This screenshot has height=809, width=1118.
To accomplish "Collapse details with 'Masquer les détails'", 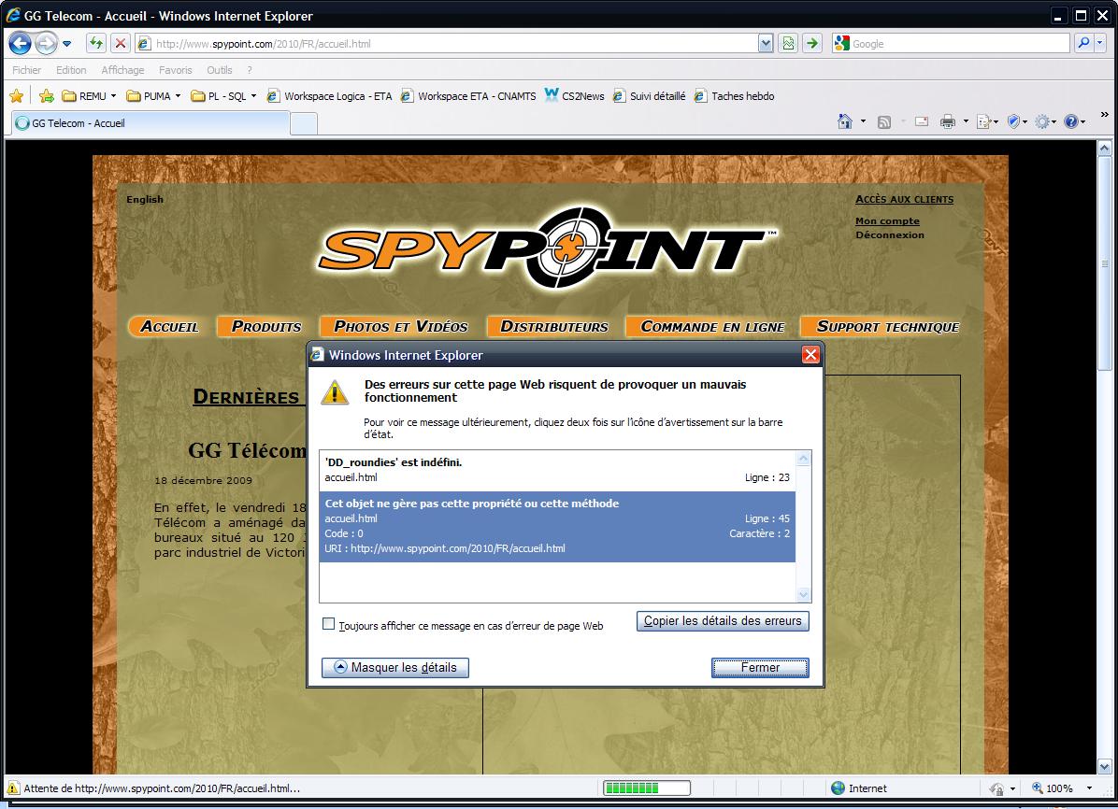I will point(395,667).
